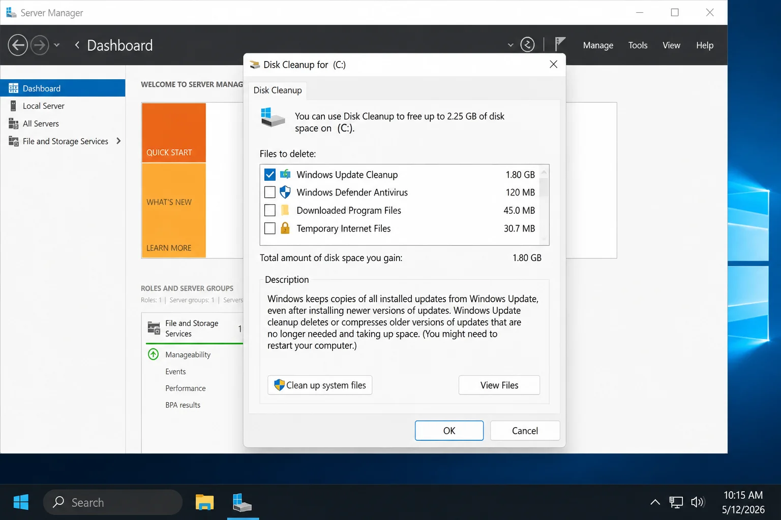Open the Manage menu
The height and width of the screenshot is (520, 781).
598,45
